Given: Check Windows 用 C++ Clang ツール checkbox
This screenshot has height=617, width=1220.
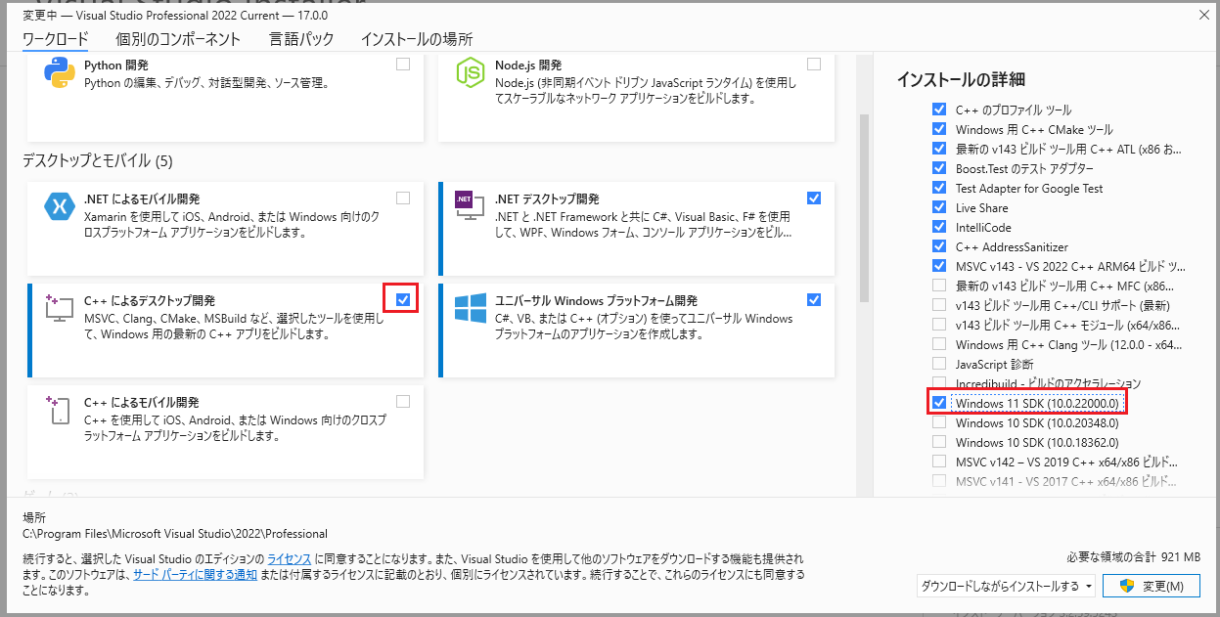Looking at the screenshot, I should pos(939,344).
